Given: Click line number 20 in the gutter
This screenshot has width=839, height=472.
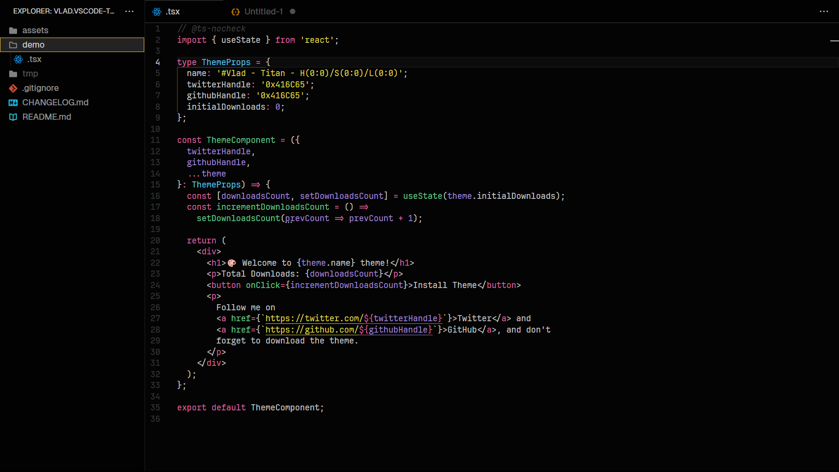Looking at the screenshot, I should pyautogui.click(x=155, y=241).
